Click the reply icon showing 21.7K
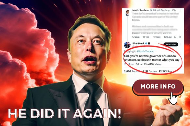Image resolution: width=190 pixels, height=126 pixels. pos(133,37)
